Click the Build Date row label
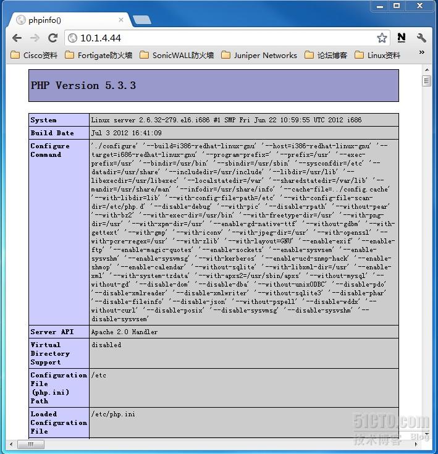The image size is (438, 454). point(52,133)
